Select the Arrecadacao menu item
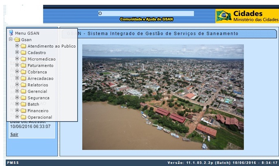The height and width of the screenshot is (166, 279). tap(40, 79)
